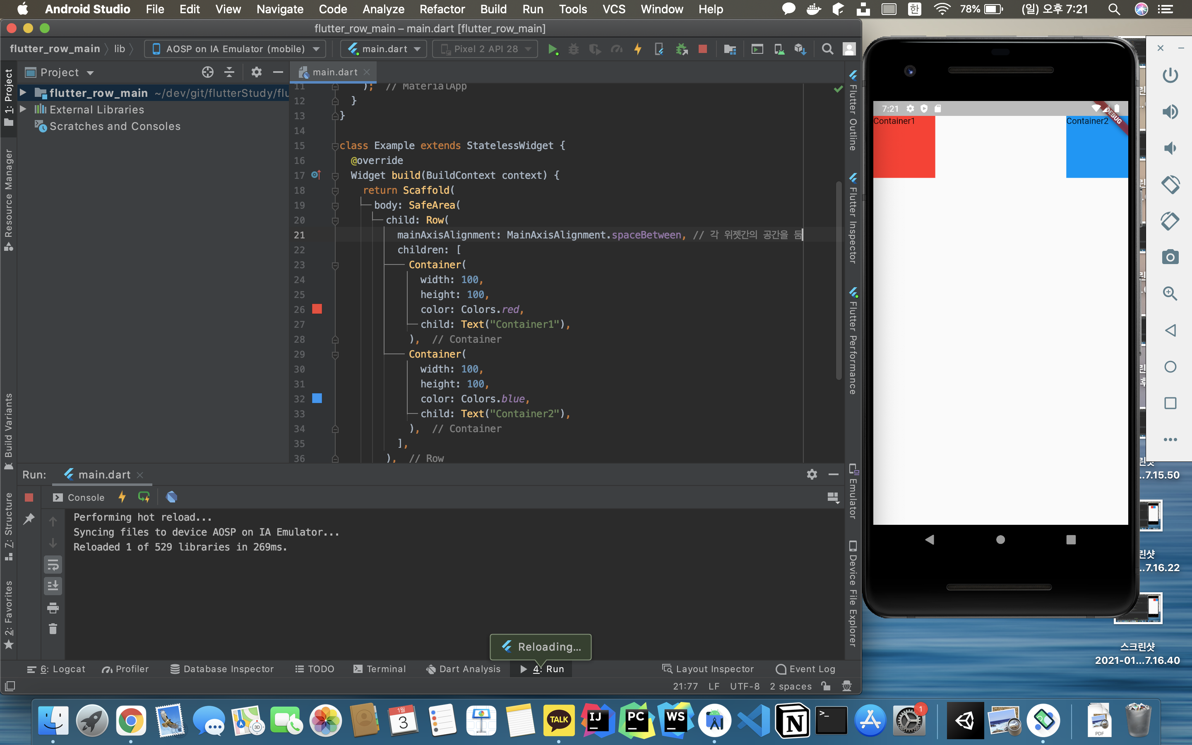Click the green Run app button
This screenshot has width=1192, height=745.
tap(552, 49)
